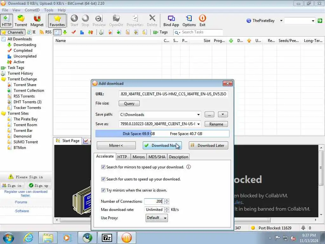Expand the Save as filename dropdown

click(198, 124)
